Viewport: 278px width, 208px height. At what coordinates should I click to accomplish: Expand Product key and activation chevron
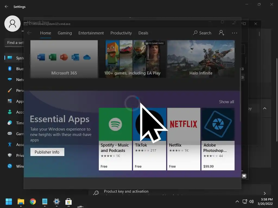click(x=264, y=193)
